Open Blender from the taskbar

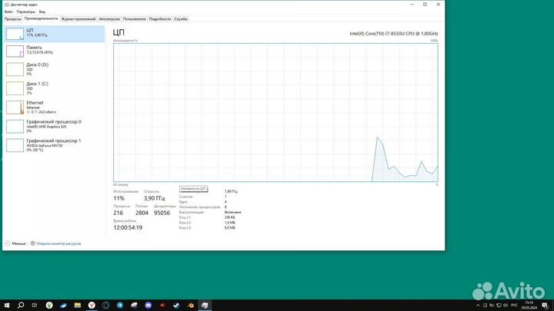tap(191, 306)
